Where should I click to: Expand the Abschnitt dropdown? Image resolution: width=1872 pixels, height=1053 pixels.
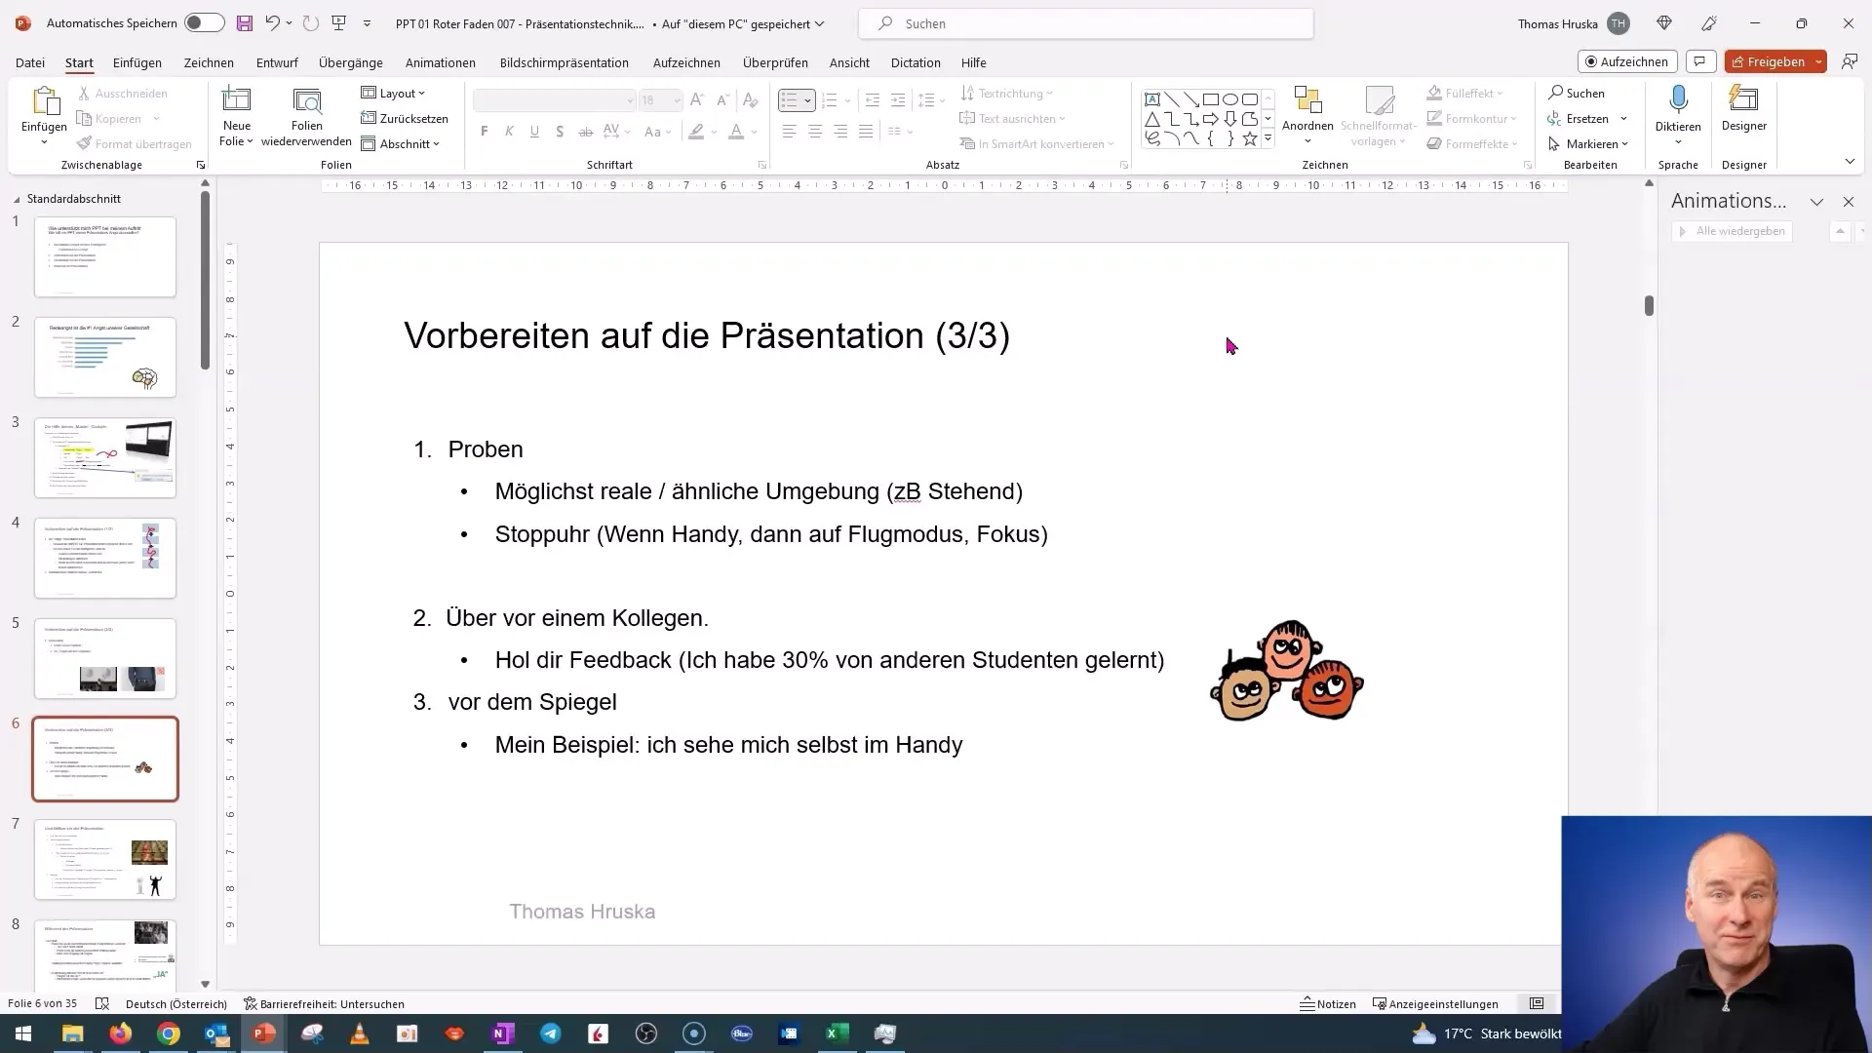(401, 144)
